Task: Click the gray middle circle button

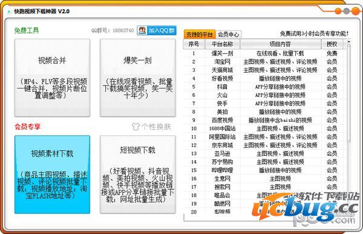Action: tap(346, 11)
